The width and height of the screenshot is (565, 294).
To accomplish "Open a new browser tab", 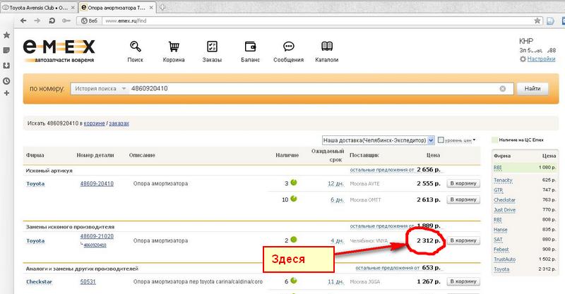I will [163, 6].
